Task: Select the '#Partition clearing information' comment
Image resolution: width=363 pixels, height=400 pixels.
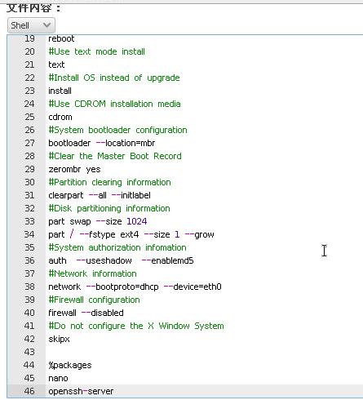Action: click(x=109, y=182)
